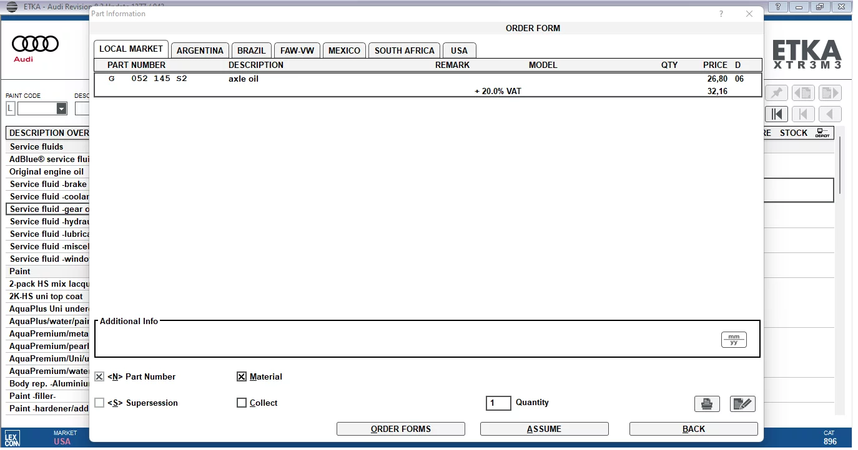Uncheck the Material checkbox
Viewport: 858px width, 450px height.
coord(242,377)
